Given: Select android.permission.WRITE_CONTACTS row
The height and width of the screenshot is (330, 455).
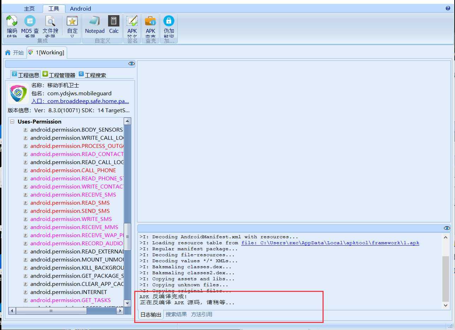Looking at the screenshot, I should (x=77, y=187).
